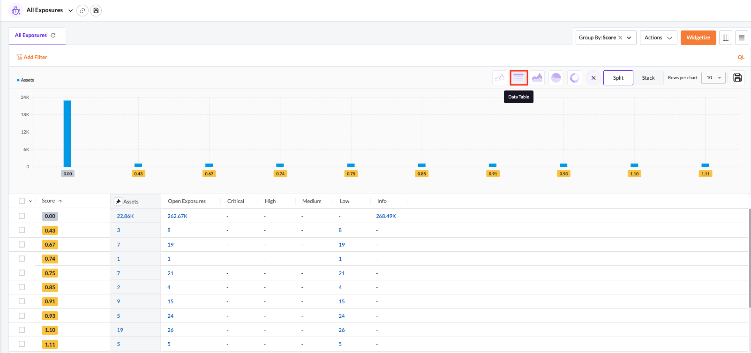Open the All Exposures title dropdown
Viewport: 751px width, 353px height.
click(x=70, y=10)
